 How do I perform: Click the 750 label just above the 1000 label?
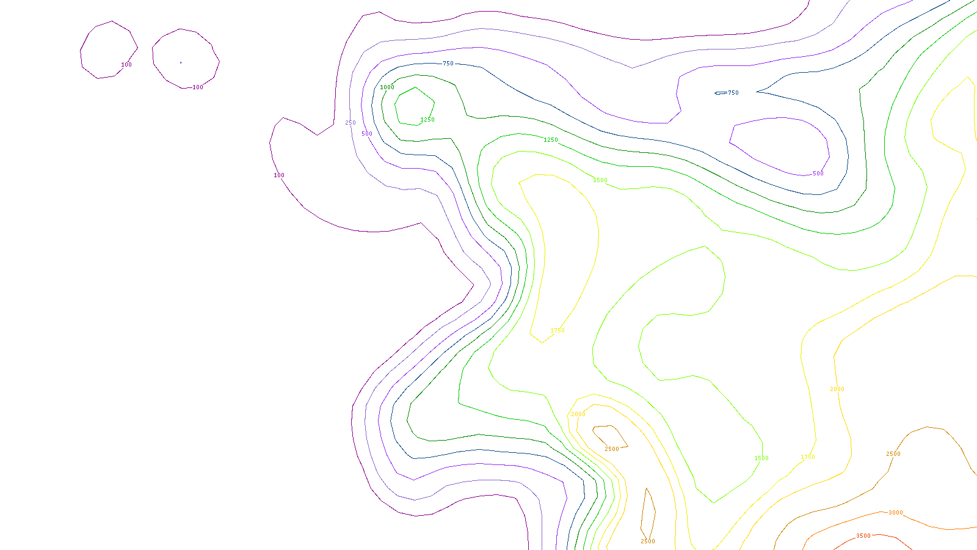point(448,64)
